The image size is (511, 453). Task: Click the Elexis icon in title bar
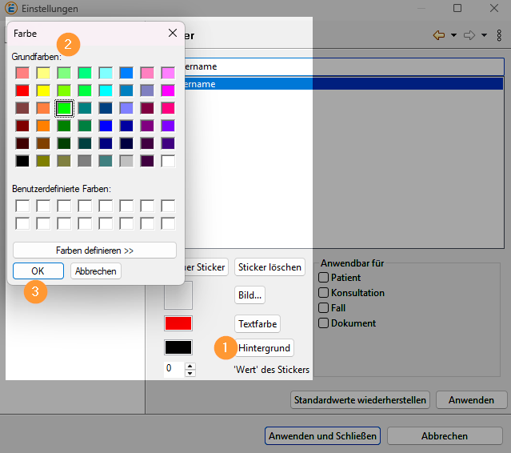[9, 8]
